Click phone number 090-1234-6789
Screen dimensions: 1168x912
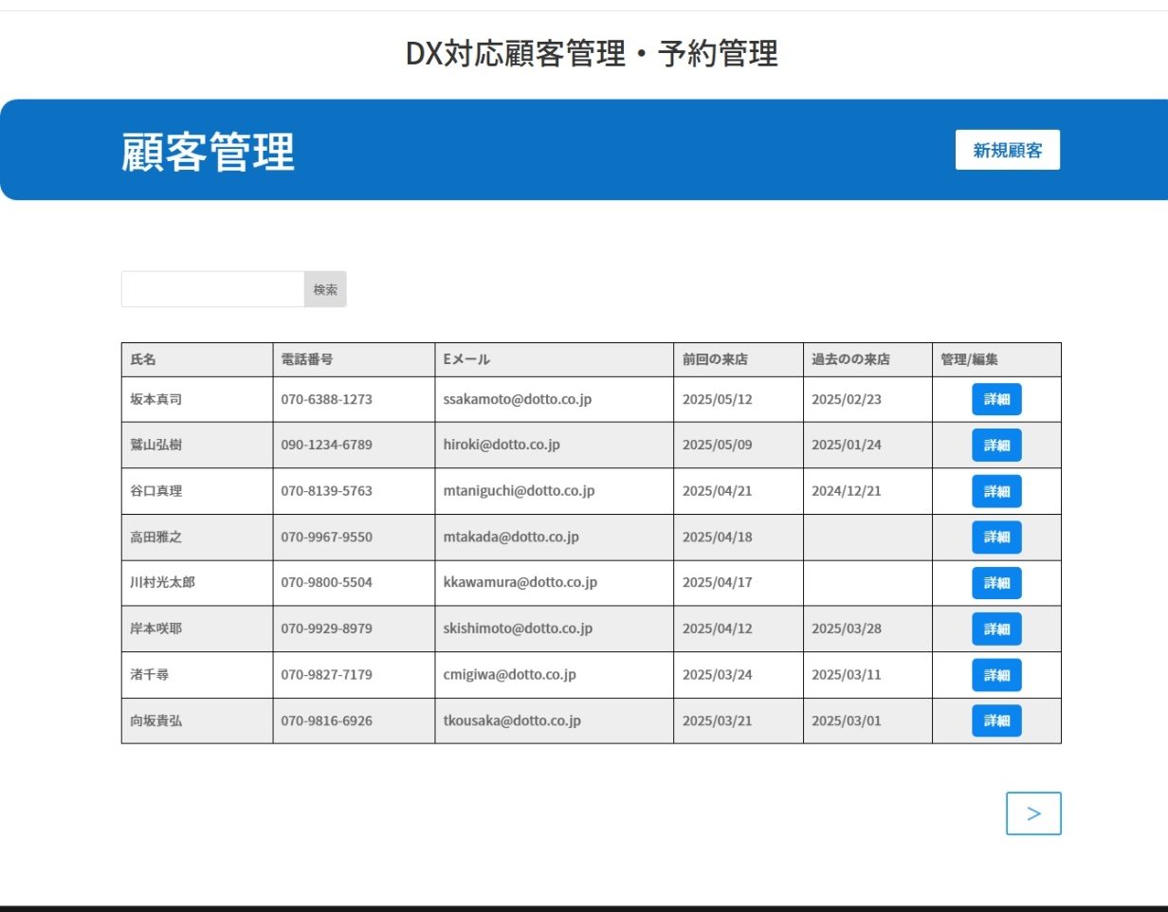pos(326,445)
